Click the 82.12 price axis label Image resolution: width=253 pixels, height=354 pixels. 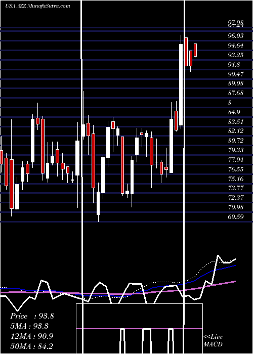point(236,131)
